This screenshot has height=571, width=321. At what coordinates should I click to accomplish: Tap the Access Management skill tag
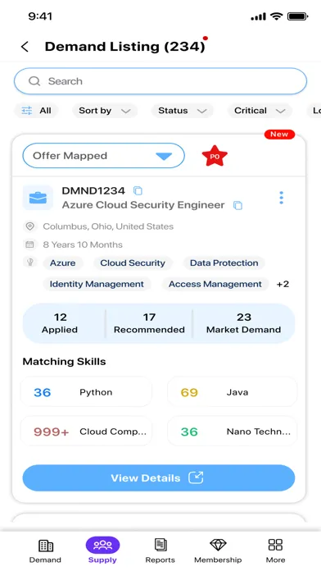(215, 284)
